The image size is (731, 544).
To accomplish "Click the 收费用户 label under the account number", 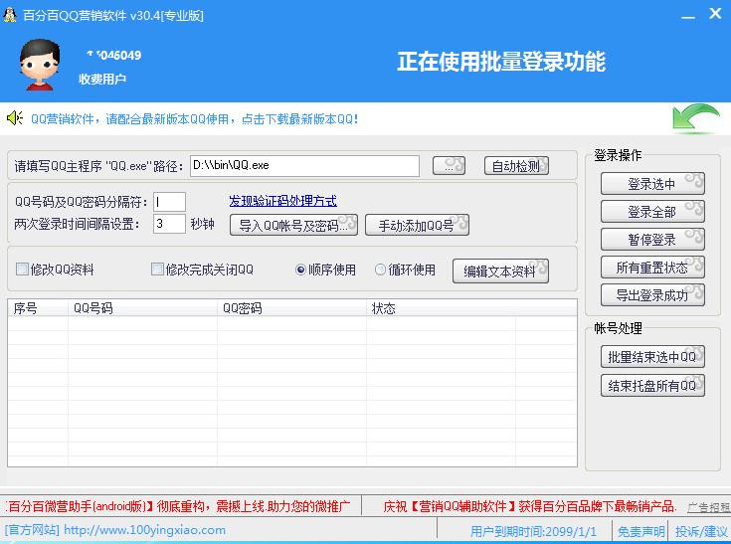I will click(102, 79).
